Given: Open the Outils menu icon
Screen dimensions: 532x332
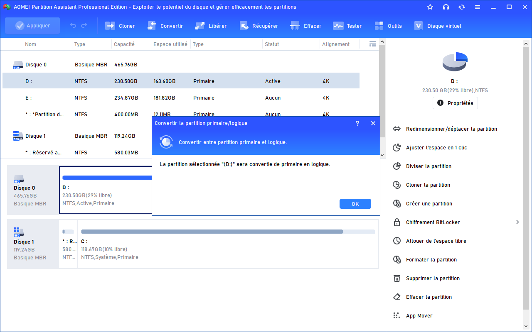Looking at the screenshot, I should (379, 26).
